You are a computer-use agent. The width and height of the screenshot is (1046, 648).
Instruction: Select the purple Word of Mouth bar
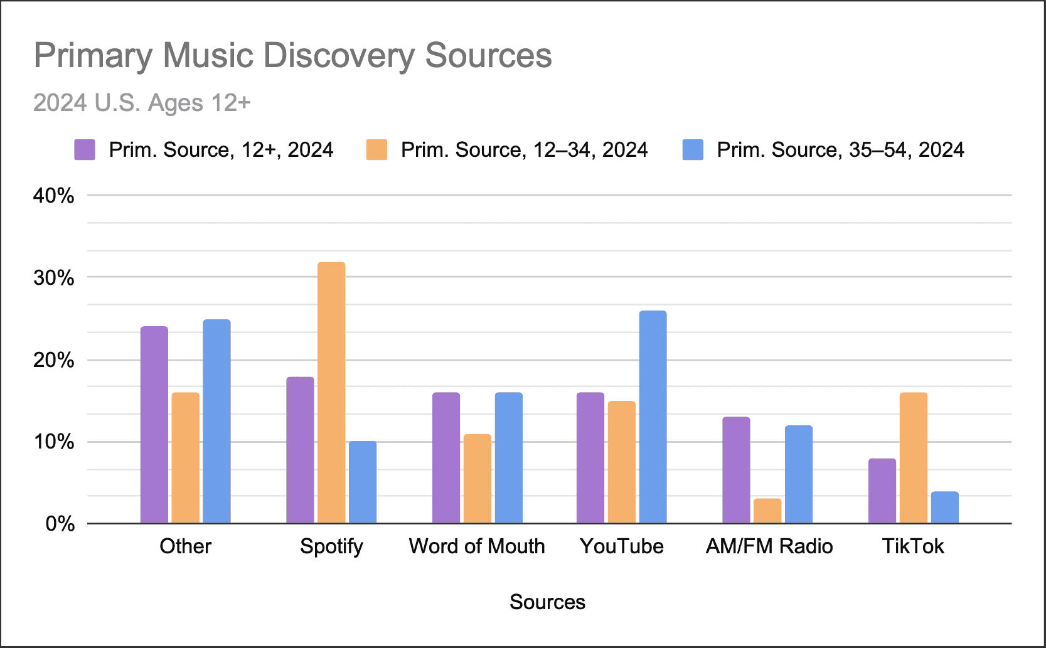446,458
